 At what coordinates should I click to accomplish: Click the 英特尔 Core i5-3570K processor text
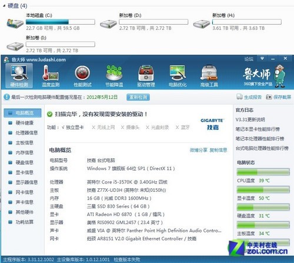tap(127, 182)
